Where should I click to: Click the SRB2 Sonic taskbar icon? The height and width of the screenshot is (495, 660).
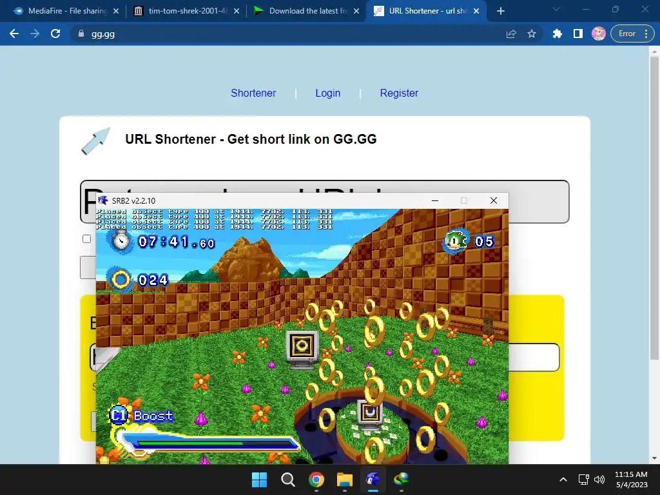click(373, 480)
